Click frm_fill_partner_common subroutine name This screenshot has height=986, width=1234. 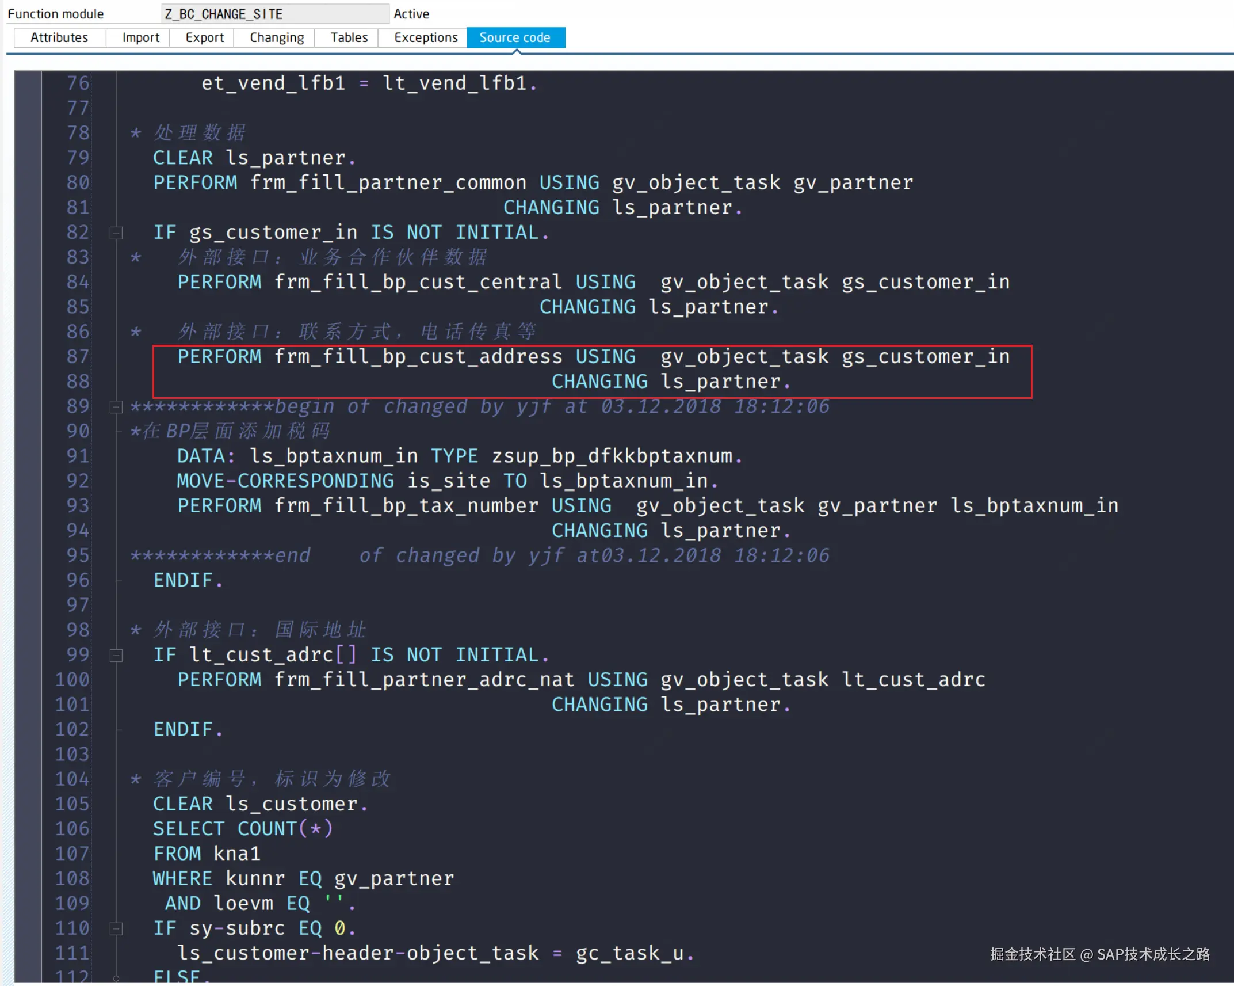388,182
